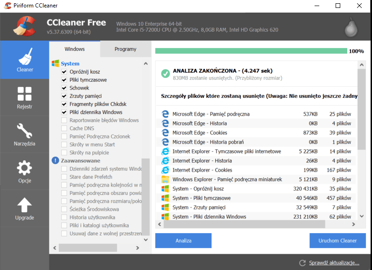Click the pear logo icon in header
The height and width of the screenshot is (270, 372).
(x=351, y=28)
